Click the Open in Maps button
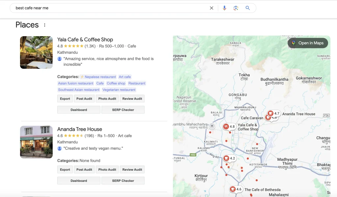 point(308,43)
